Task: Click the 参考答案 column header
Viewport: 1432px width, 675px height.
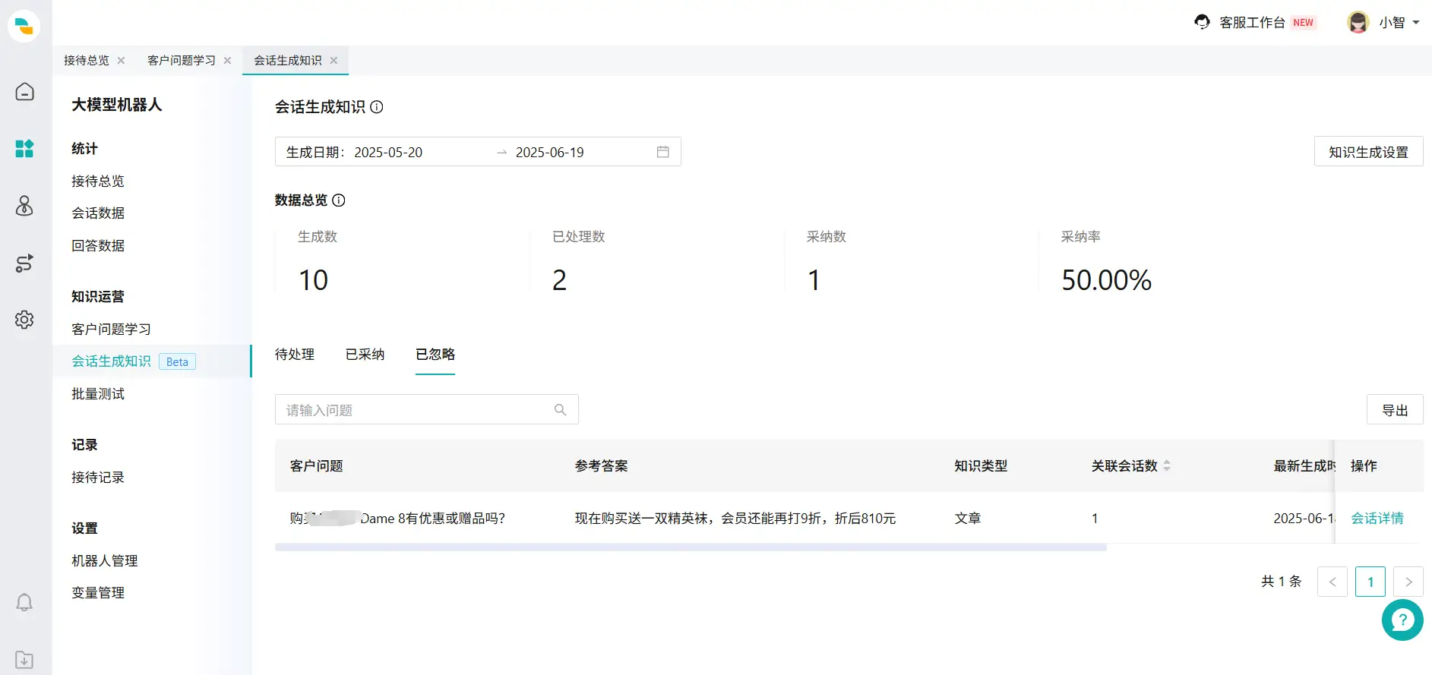Action: coord(602,466)
